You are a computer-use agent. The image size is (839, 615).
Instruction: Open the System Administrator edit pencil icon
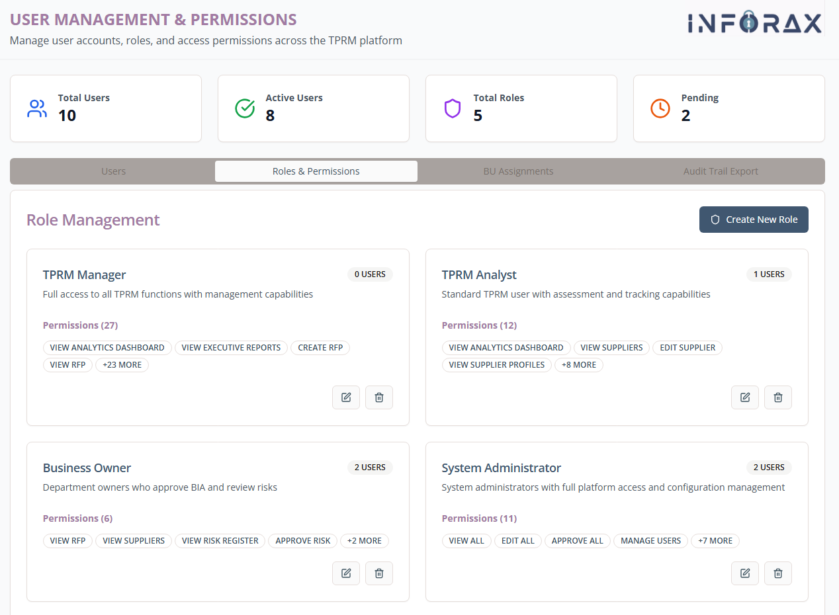pyautogui.click(x=744, y=573)
